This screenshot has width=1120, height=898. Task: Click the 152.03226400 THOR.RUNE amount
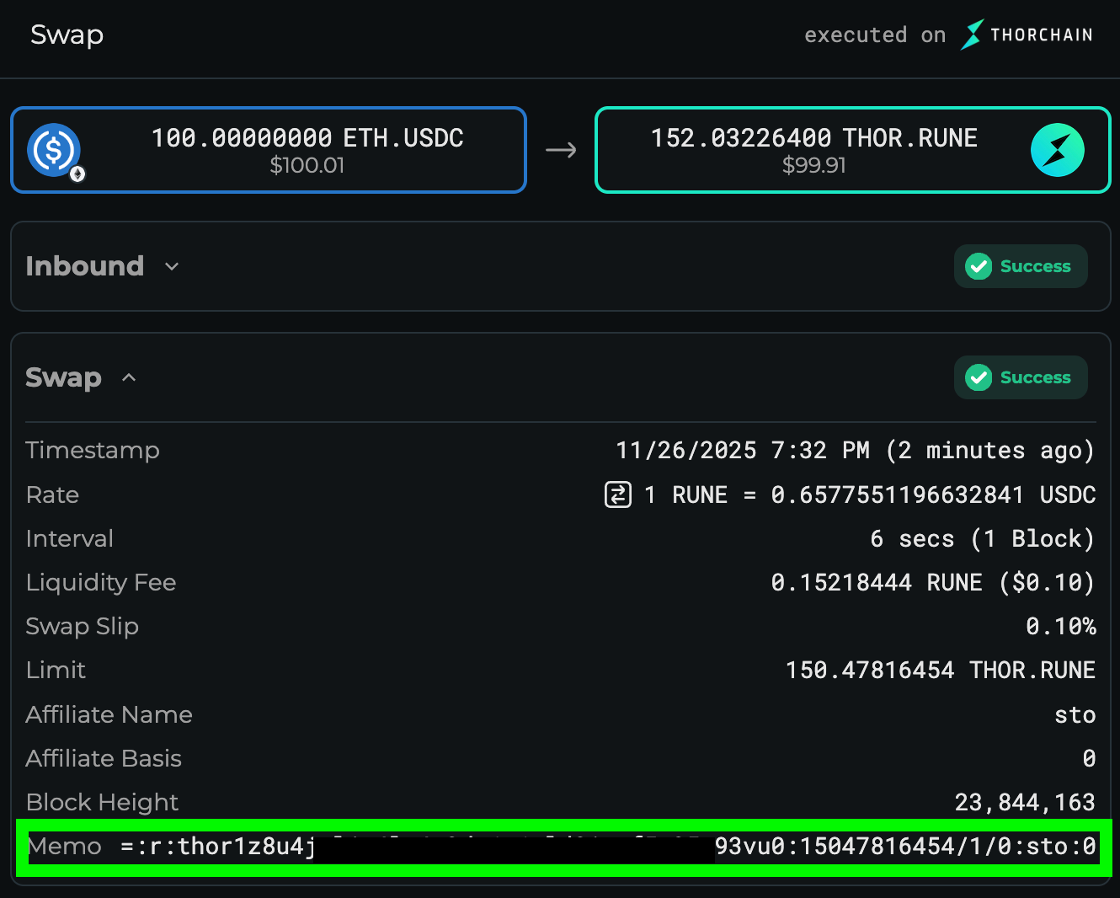pyautogui.click(x=813, y=138)
